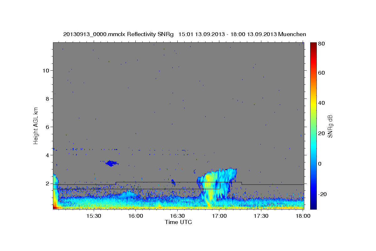Click the 16:30 time tick label
This screenshot has height=251, width=376.
click(x=177, y=216)
